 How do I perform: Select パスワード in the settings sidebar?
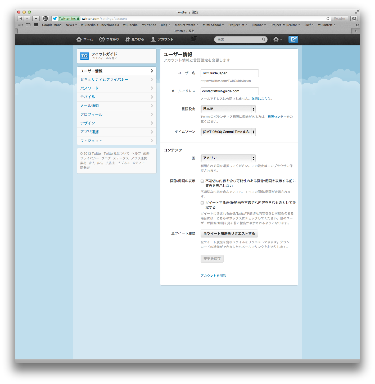click(x=117, y=88)
